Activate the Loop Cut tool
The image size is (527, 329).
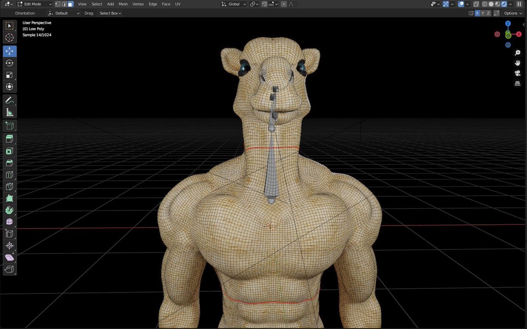click(10, 175)
